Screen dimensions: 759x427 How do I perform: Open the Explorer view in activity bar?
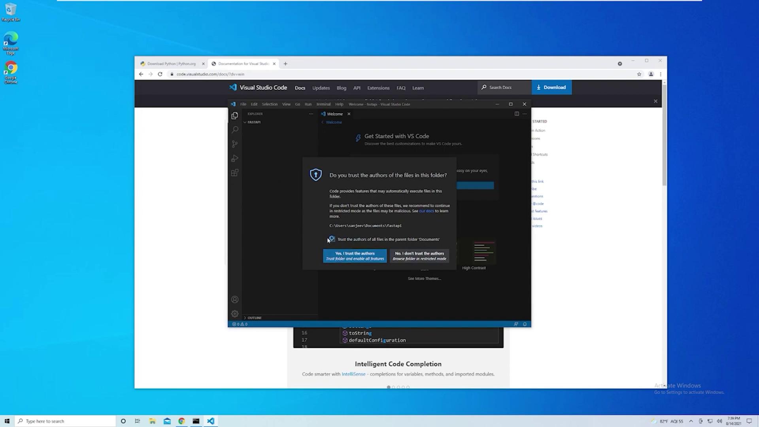tap(234, 115)
